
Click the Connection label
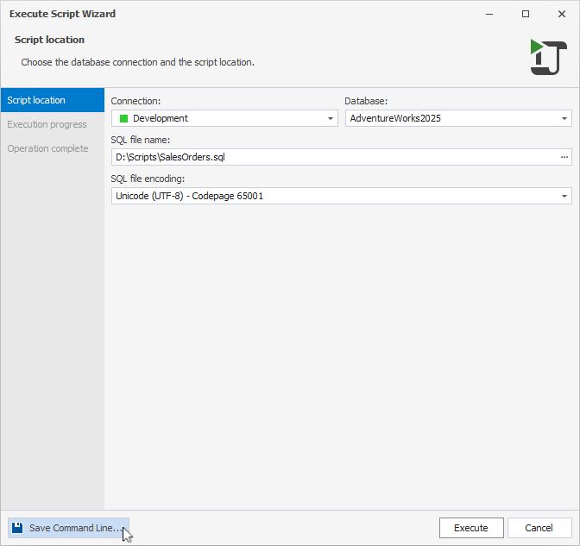click(x=136, y=101)
